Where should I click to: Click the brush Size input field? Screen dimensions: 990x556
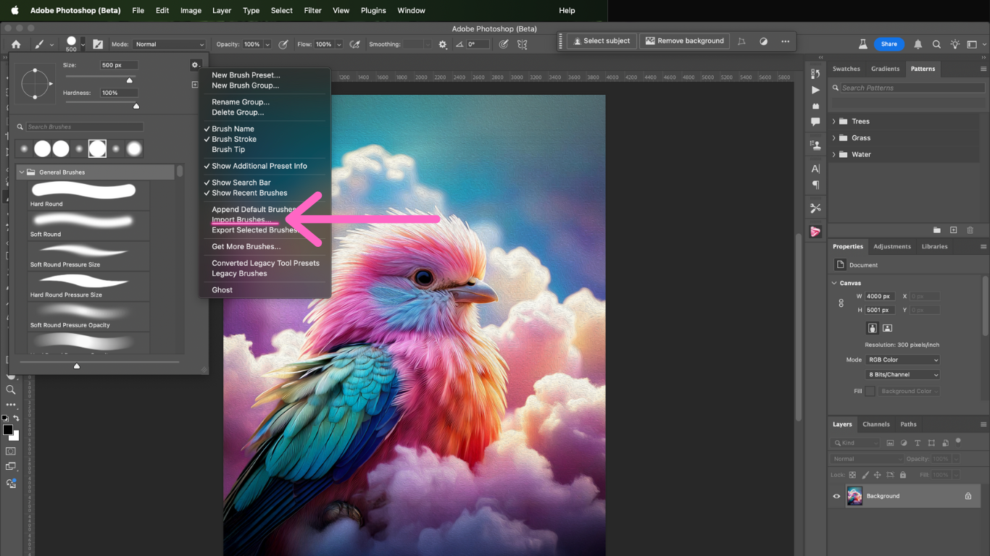[119, 65]
